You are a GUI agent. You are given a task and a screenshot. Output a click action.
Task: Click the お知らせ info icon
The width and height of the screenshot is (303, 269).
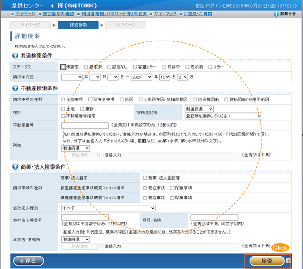click(276, 14)
